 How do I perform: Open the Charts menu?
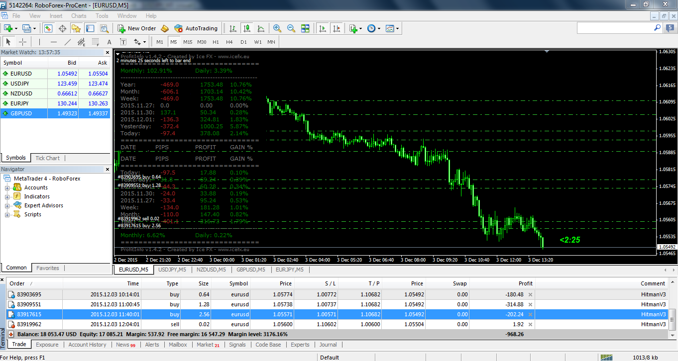79,16
